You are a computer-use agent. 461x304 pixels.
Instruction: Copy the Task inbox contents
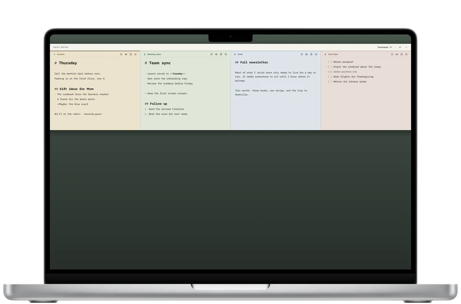click(x=401, y=54)
